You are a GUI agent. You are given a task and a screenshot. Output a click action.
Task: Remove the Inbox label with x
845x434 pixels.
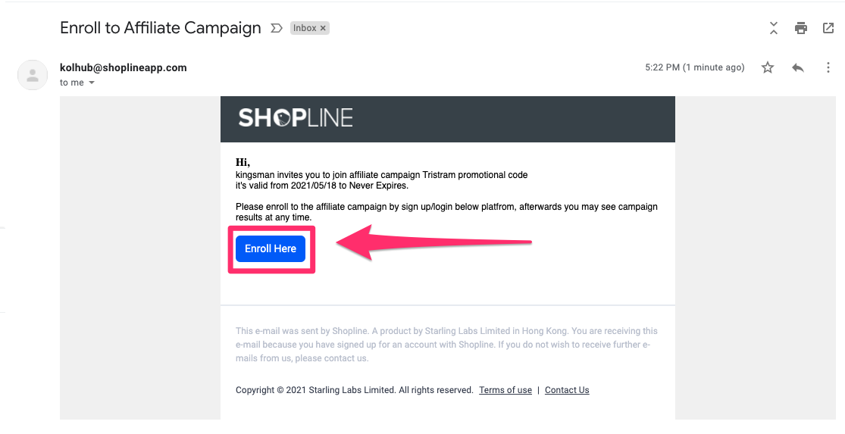tap(323, 28)
